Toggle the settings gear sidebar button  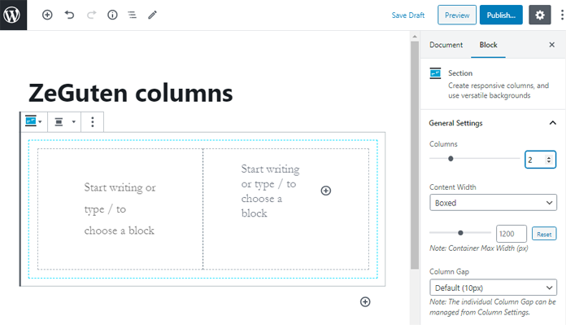[540, 15]
